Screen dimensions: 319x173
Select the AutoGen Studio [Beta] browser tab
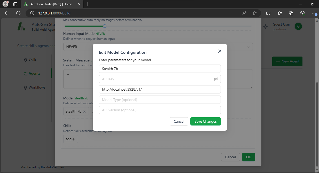pos(52,4)
